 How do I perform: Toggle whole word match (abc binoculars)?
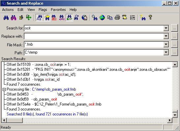click(54, 18)
